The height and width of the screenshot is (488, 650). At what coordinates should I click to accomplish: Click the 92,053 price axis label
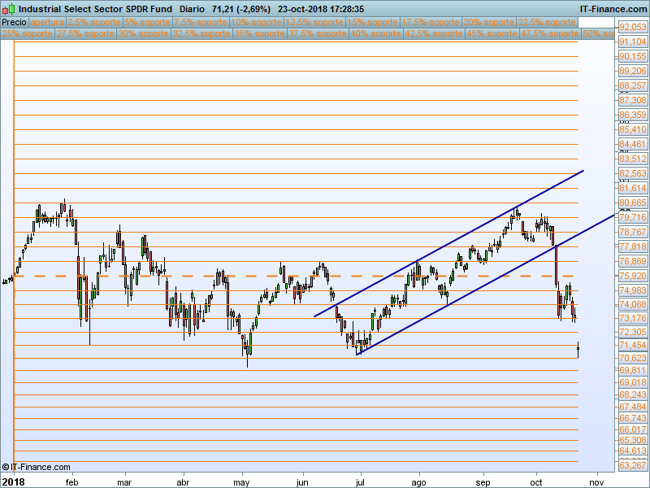(x=633, y=27)
